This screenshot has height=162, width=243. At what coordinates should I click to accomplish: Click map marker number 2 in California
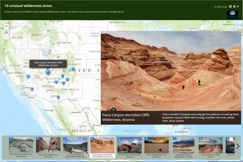click(32, 89)
